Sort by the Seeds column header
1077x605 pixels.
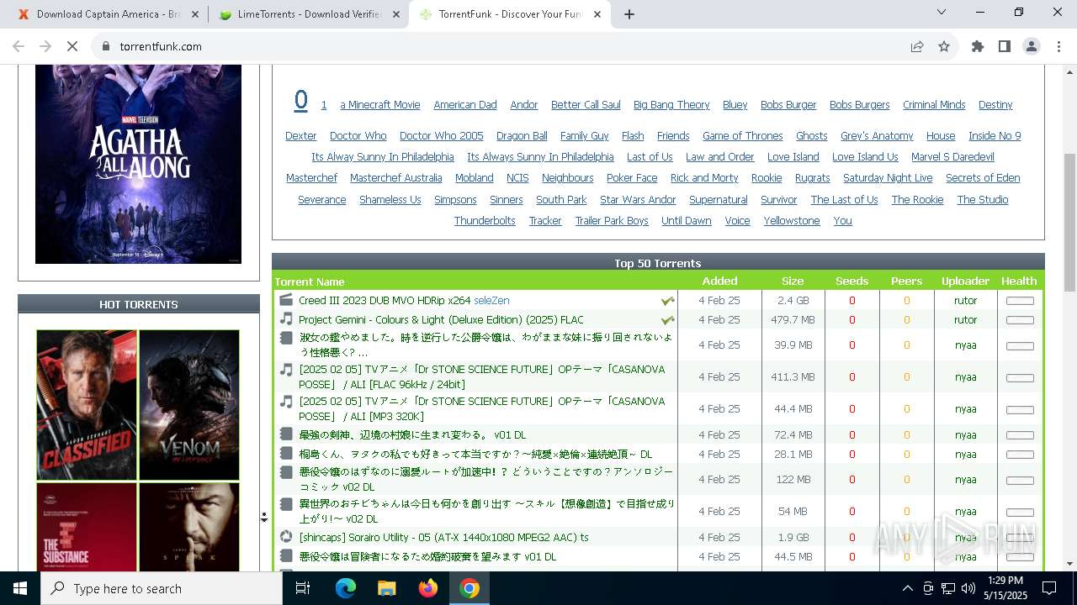tap(852, 281)
